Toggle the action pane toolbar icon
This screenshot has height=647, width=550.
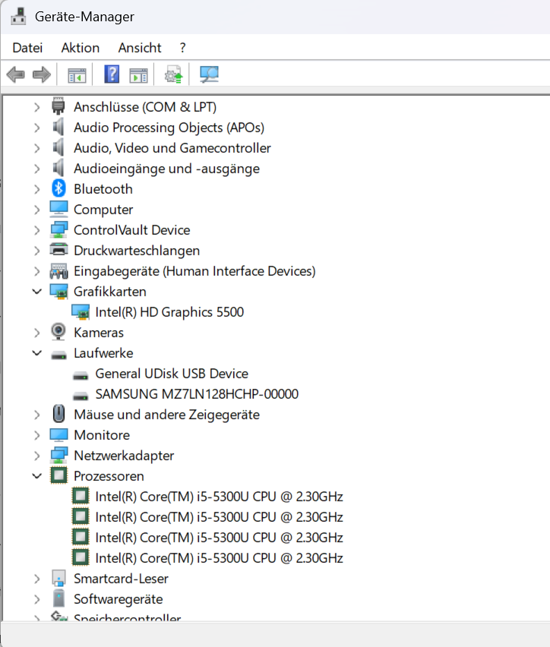pyautogui.click(x=138, y=75)
